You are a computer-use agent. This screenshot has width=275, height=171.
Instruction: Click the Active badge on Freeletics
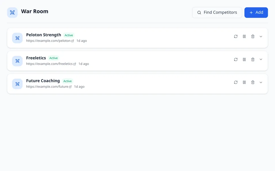(x=54, y=58)
